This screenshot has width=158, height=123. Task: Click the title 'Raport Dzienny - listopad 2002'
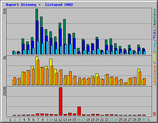[x=39, y=5]
